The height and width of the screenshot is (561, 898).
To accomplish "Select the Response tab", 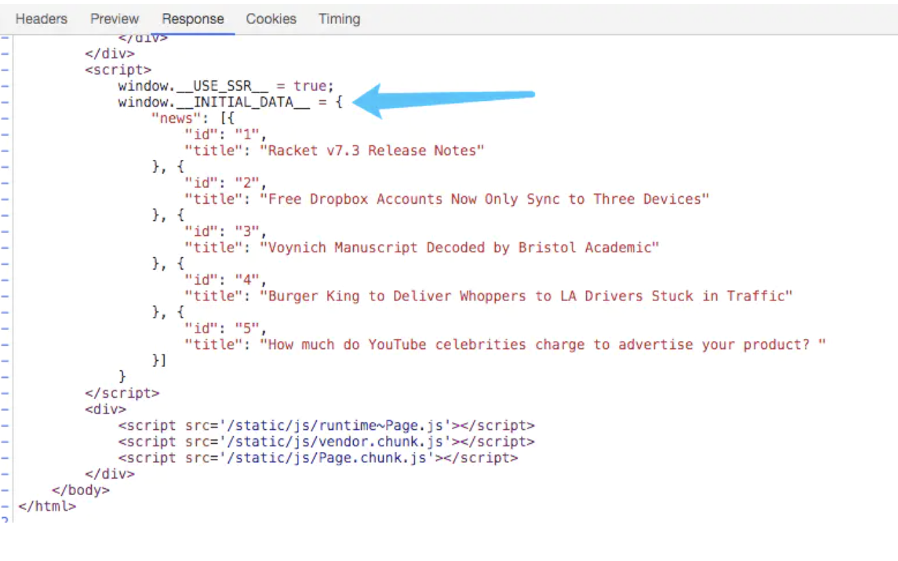I will click(193, 19).
